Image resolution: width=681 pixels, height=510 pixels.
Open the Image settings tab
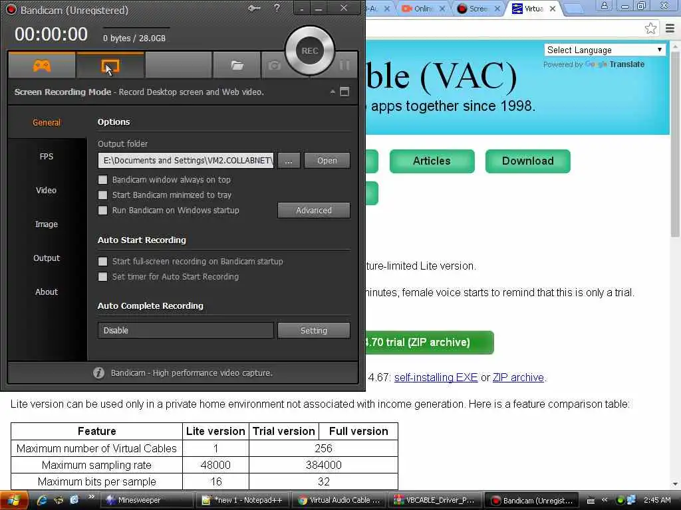tap(47, 224)
